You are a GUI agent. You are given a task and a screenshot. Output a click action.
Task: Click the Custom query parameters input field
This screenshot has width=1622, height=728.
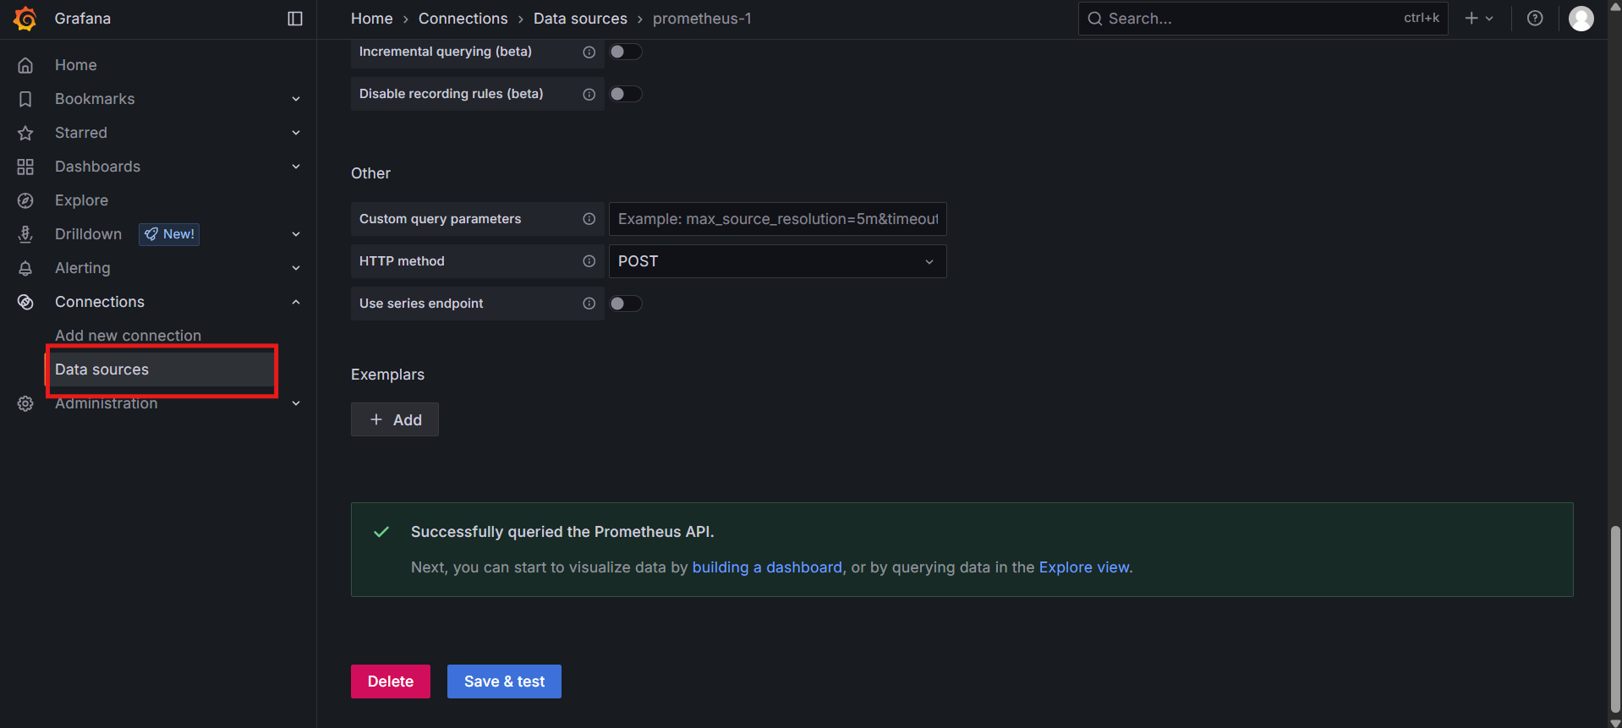click(777, 219)
